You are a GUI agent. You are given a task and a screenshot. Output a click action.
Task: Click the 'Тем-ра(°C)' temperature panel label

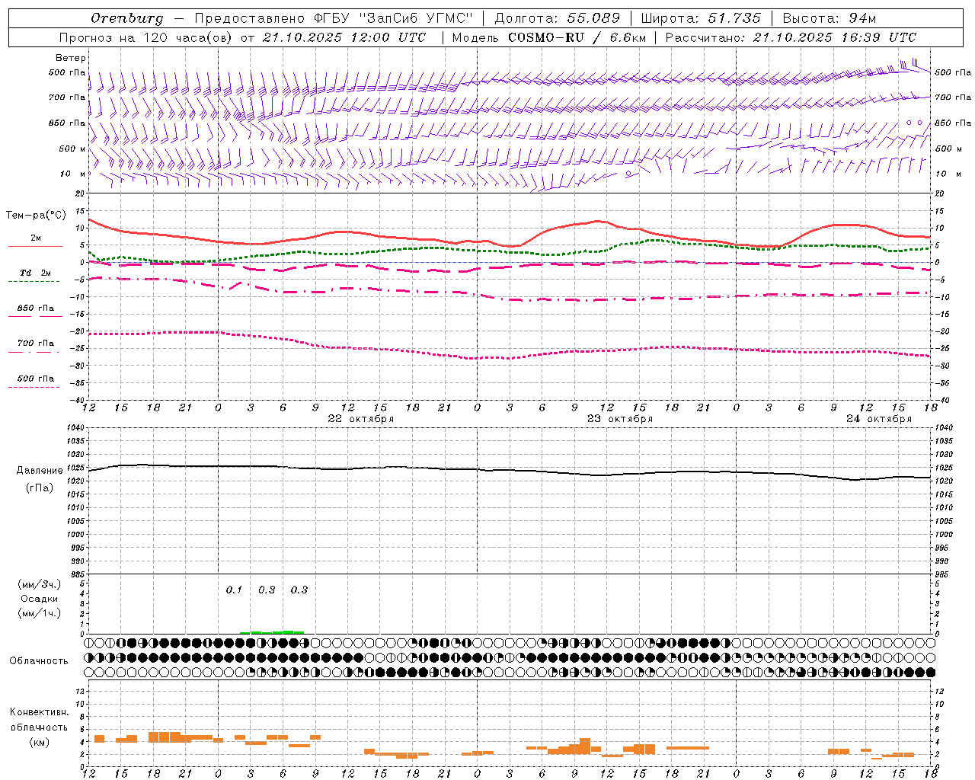[36, 216]
